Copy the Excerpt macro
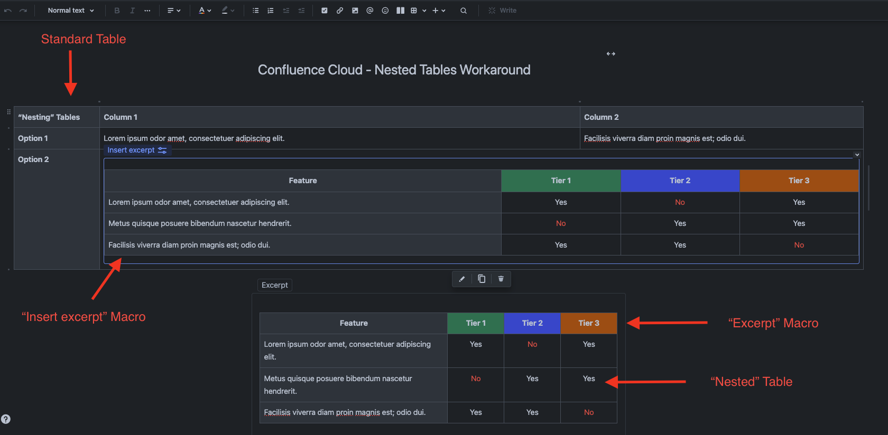Image resolution: width=888 pixels, height=435 pixels. 482,279
